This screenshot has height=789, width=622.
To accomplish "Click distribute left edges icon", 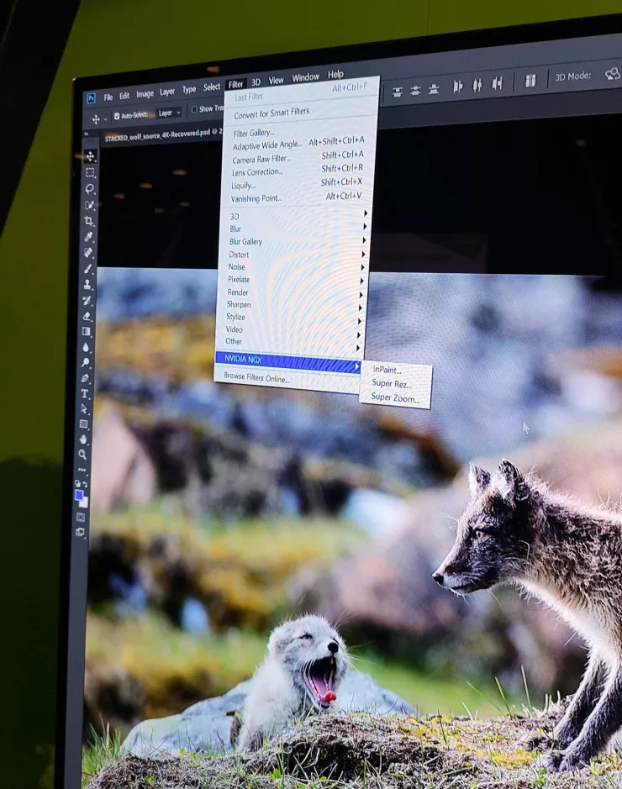I will point(457,87).
